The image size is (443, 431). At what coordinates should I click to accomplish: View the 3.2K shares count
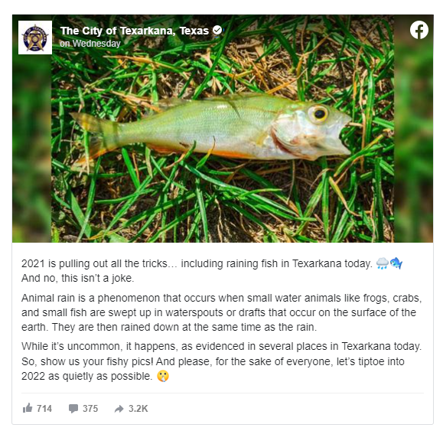(138, 408)
